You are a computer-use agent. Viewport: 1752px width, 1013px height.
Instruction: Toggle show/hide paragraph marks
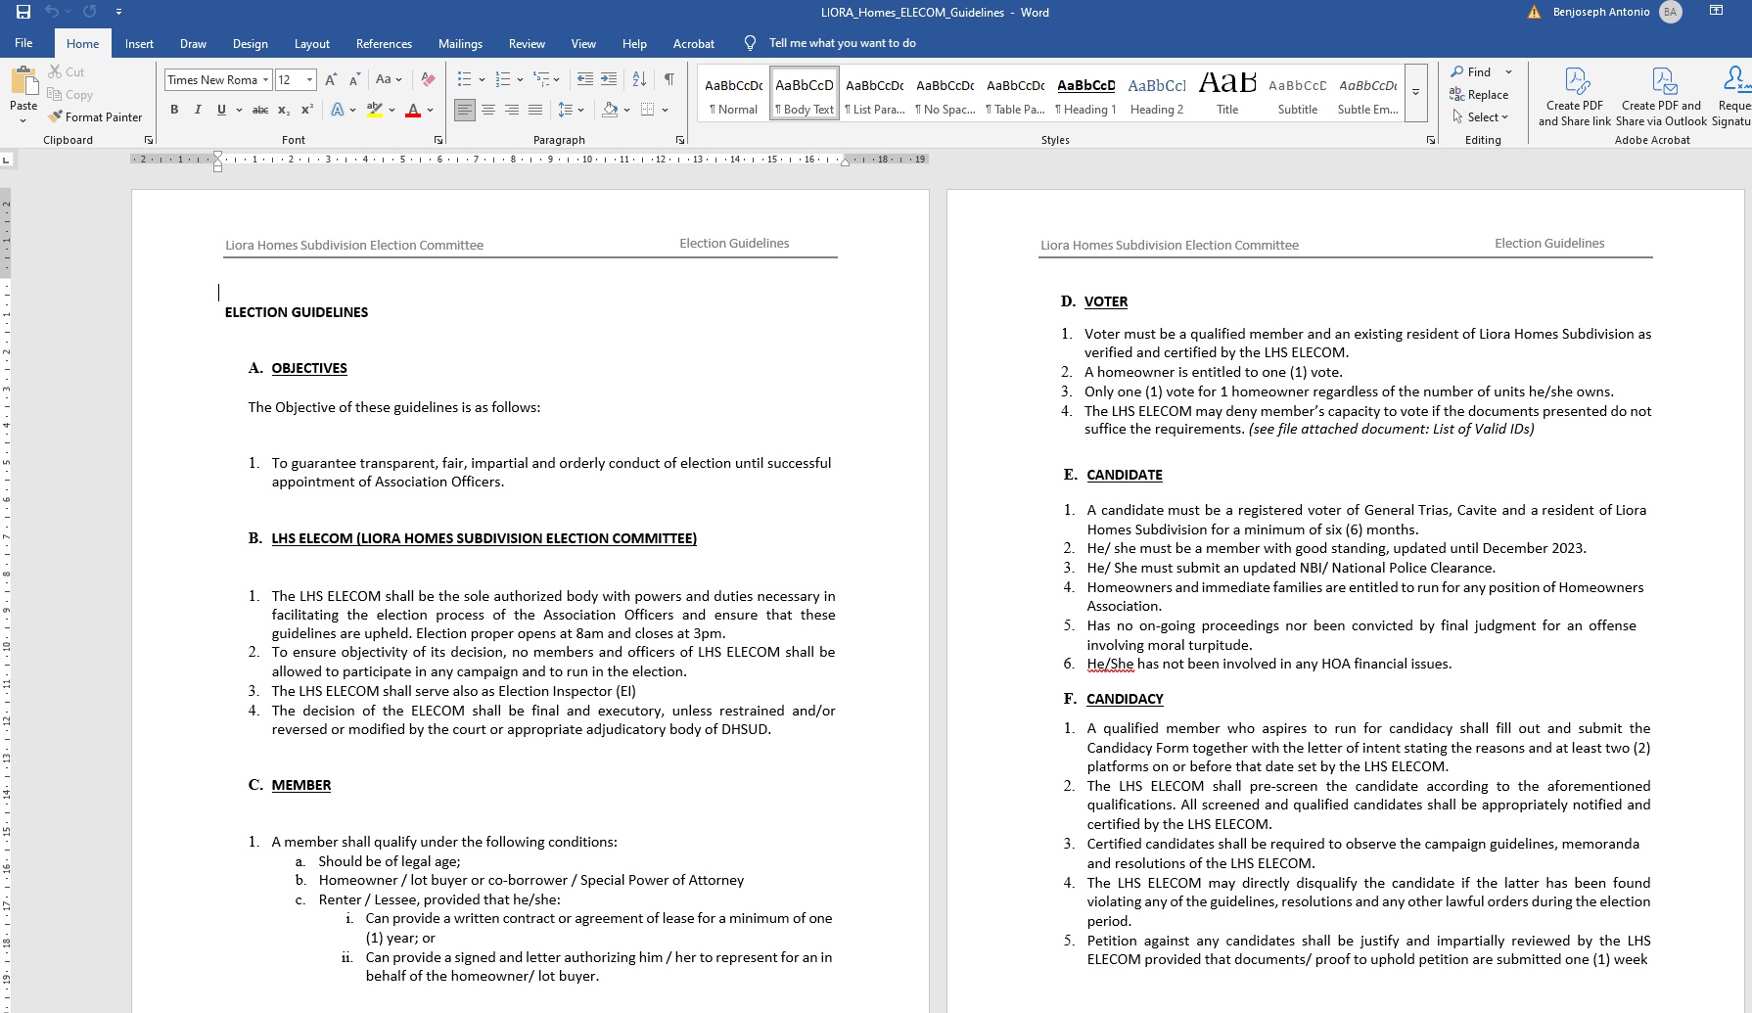(669, 79)
